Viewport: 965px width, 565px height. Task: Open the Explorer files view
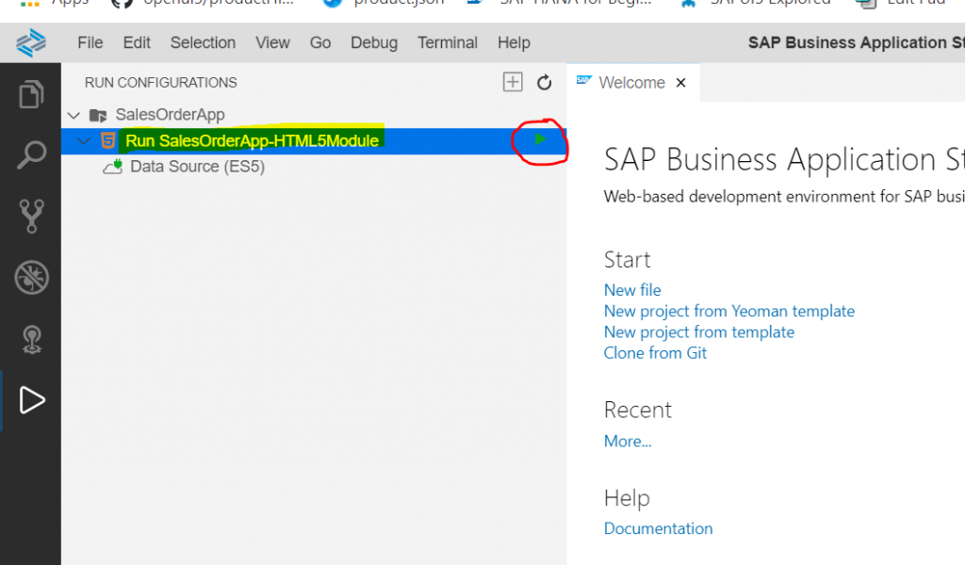click(x=31, y=94)
